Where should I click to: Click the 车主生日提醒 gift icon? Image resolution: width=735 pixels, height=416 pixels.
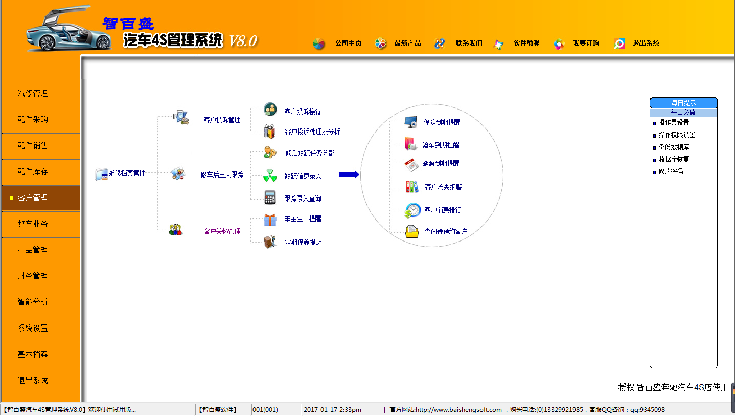click(x=270, y=220)
